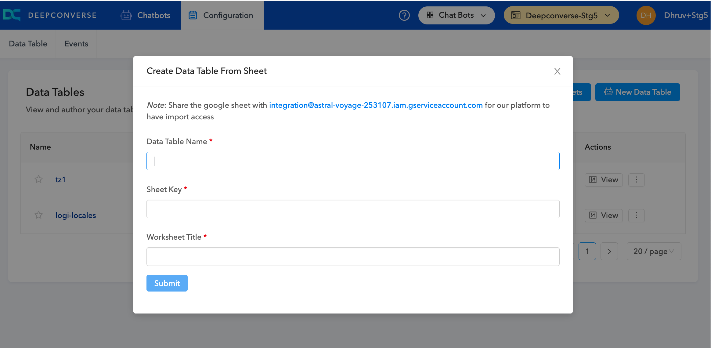This screenshot has width=711, height=348.
Task: Expand the Deepconverse-Stg5 workspace dropdown
Action: tap(561, 15)
